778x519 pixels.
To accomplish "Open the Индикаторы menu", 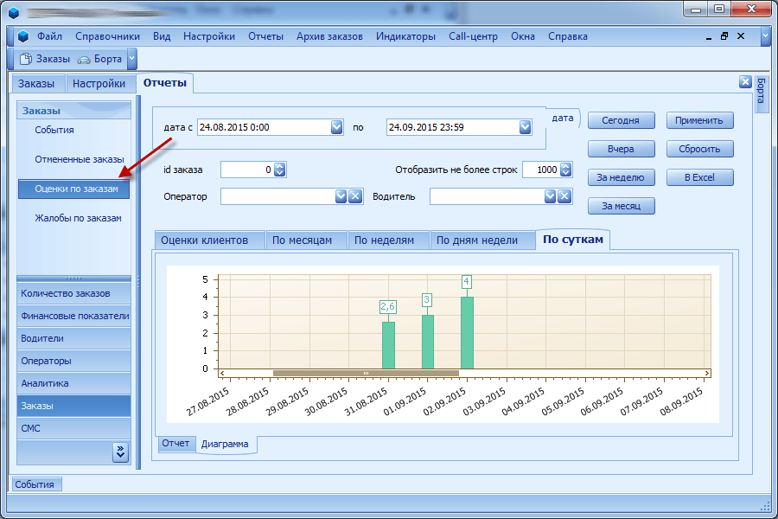I will coord(405,36).
